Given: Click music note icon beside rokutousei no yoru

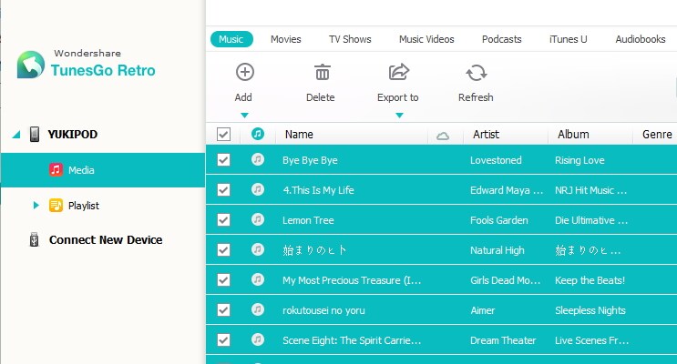Looking at the screenshot, I should (258, 309).
